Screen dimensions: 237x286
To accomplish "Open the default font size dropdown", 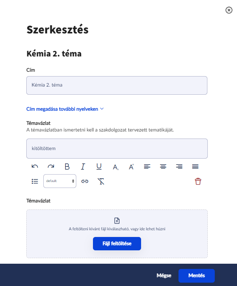I will tap(60, 181).
